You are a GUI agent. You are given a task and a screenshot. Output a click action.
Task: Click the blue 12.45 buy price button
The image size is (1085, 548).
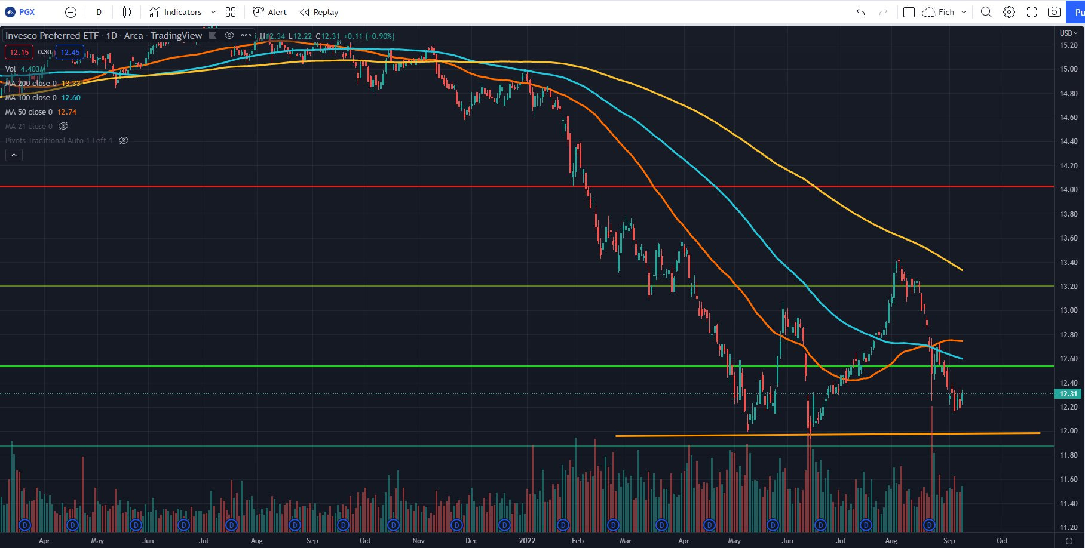(x=70, y=52)
